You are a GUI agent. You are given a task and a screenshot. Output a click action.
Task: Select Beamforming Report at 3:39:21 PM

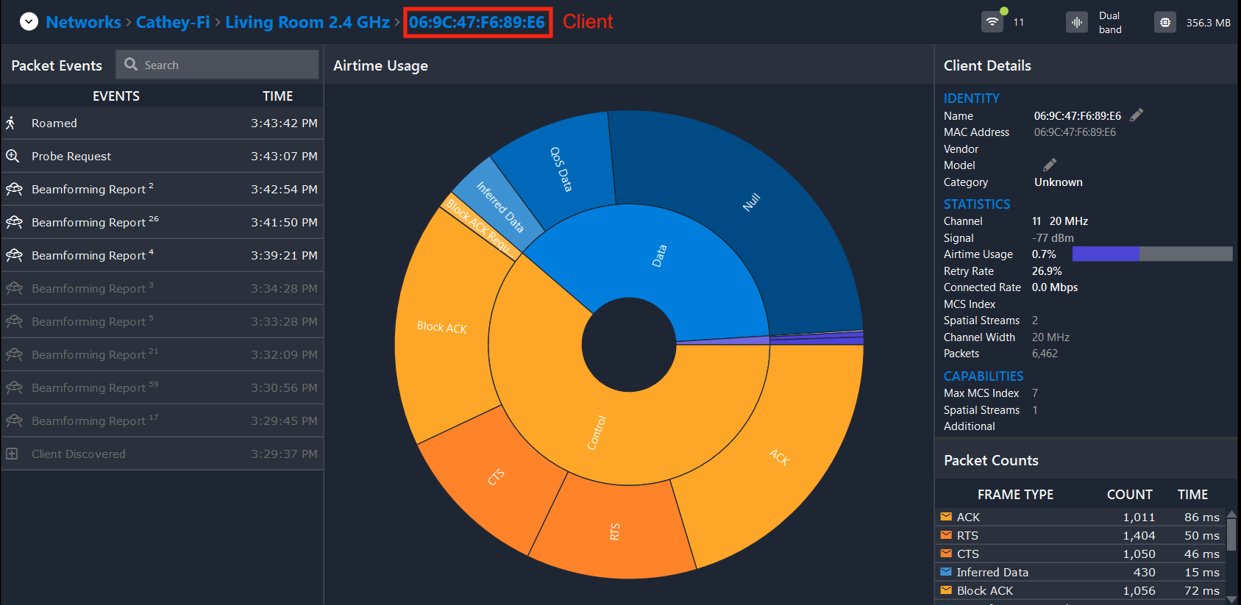pos(162,255)
